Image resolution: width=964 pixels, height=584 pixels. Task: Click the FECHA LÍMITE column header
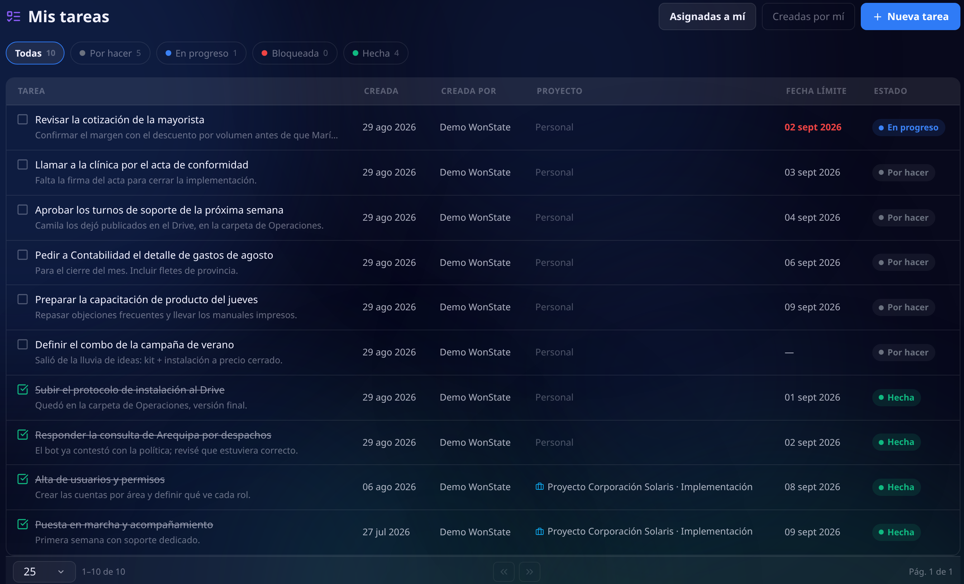[816, 91]
